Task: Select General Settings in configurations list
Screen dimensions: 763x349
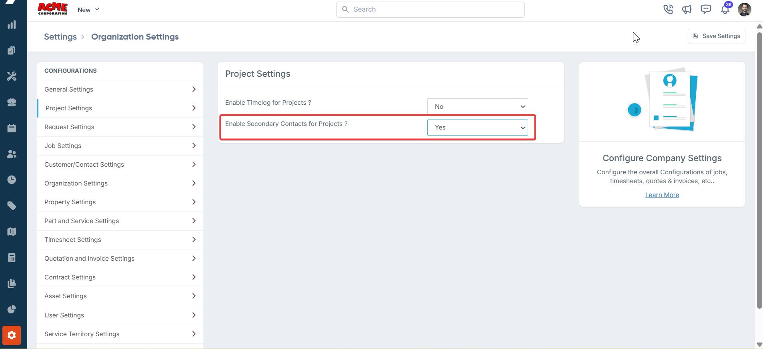Action: coord(120,90)
